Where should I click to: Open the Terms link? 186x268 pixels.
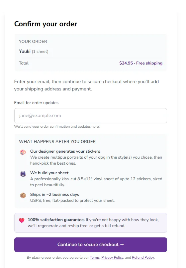(95, 257)
